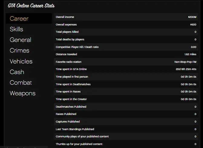Select the Total deaths by players row
Screen dimensions: 203x148
coord(126,39)
